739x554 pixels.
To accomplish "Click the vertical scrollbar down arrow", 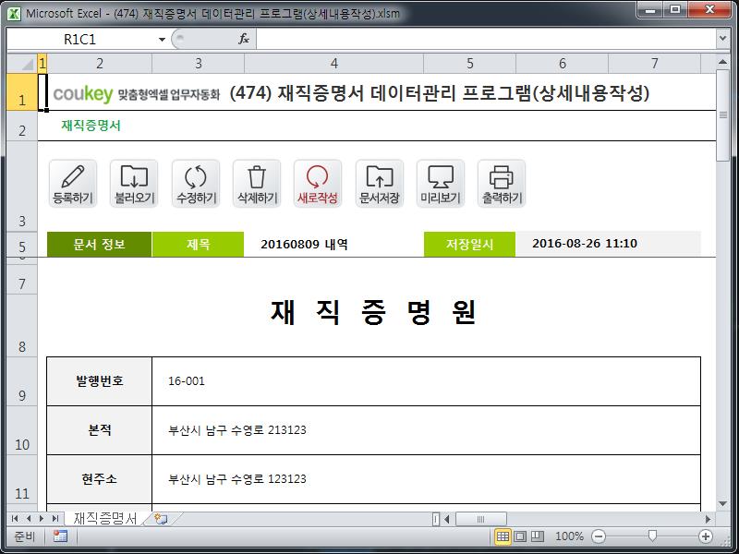I will (x=722, y=503).
